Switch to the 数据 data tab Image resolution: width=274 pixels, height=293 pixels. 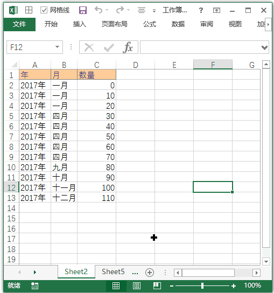178,24
